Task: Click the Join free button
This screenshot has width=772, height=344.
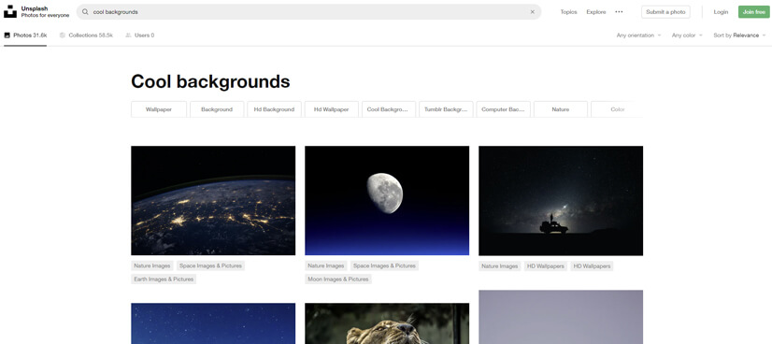Action: coord(754,12)
